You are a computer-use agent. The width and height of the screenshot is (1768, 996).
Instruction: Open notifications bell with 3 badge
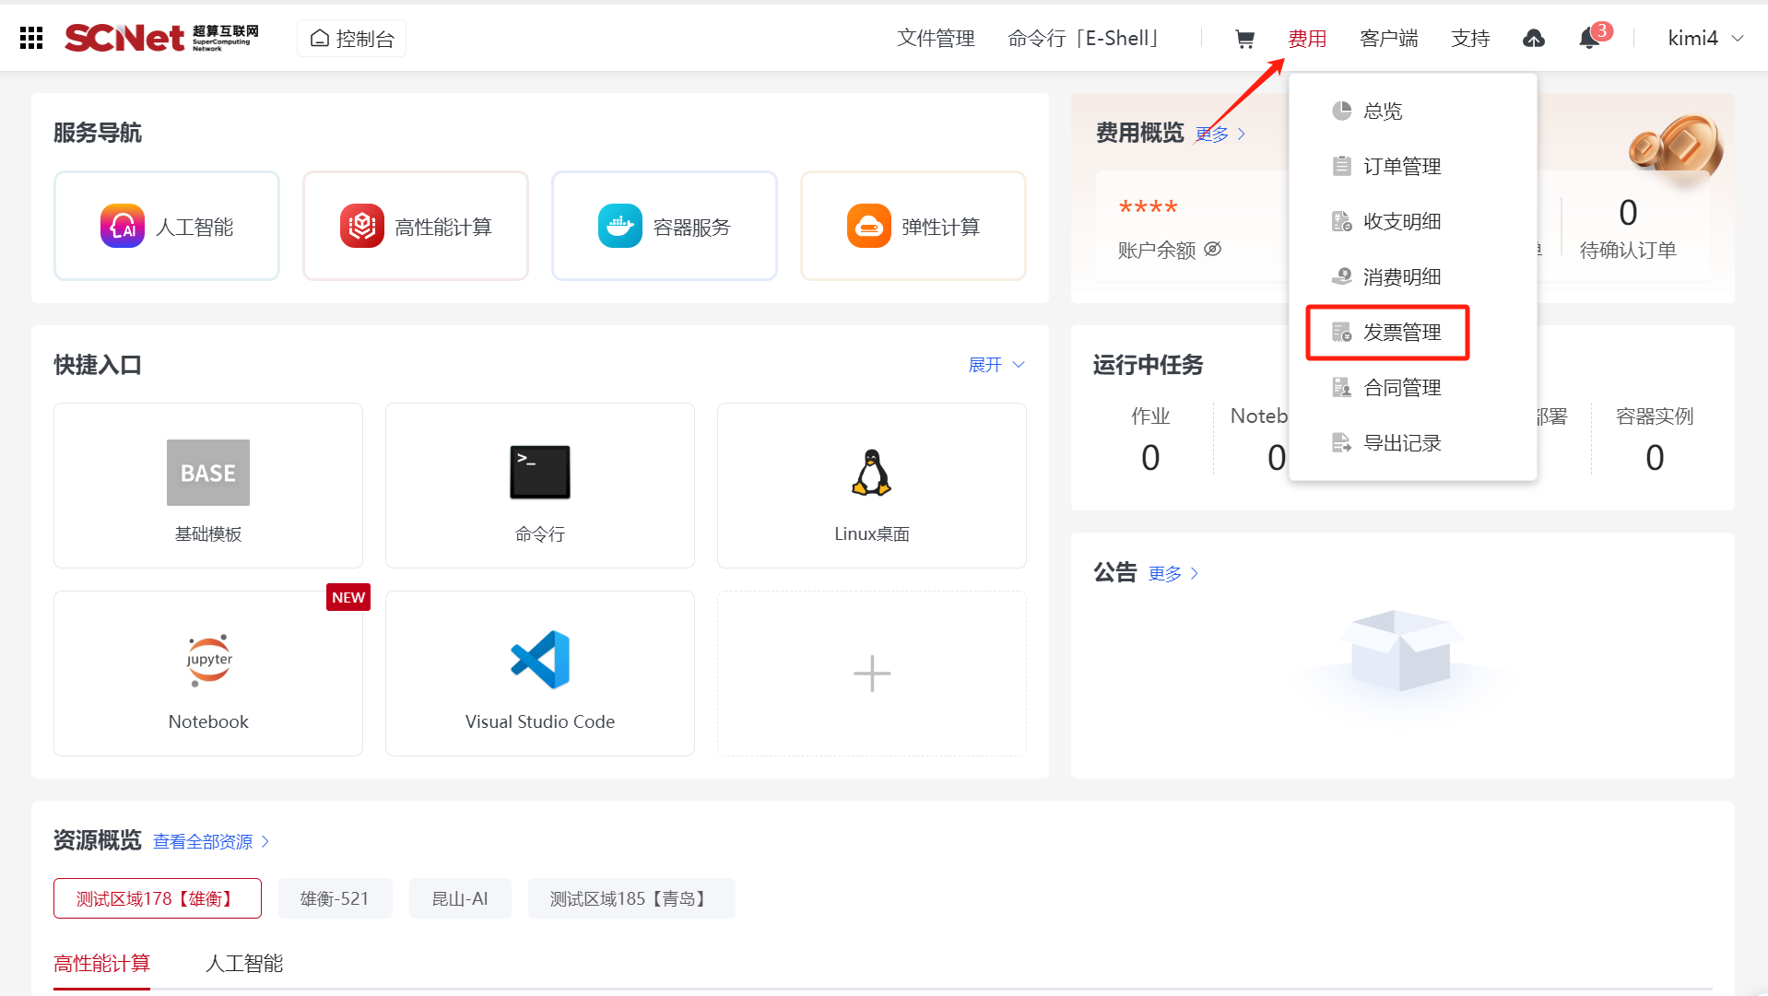click(x=1589, y=39)
